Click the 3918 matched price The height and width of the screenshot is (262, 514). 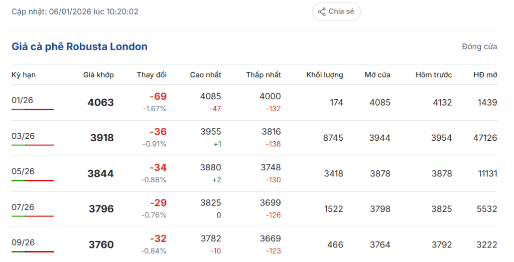point(102,138)
